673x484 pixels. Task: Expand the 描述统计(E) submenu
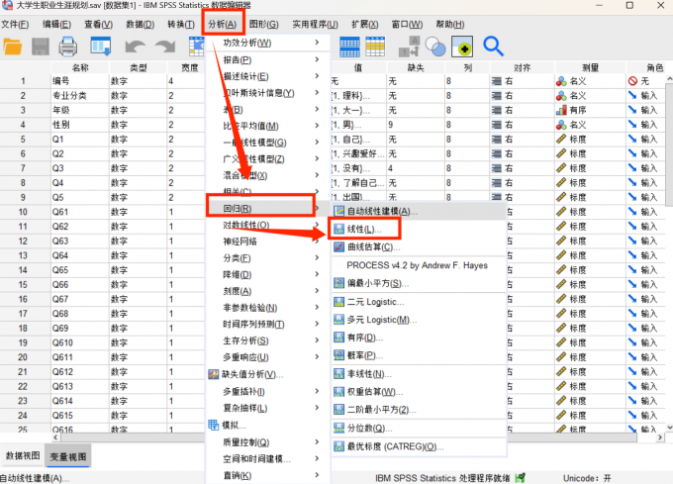268,76
